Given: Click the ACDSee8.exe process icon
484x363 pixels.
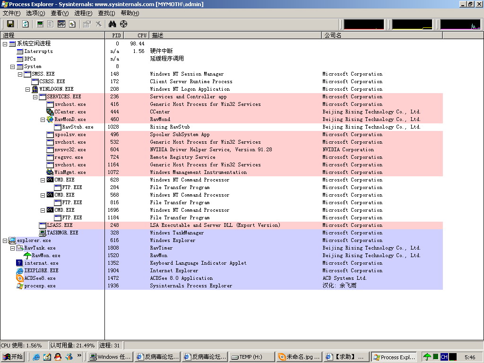Looking at the screenshot, I should 20,278.
